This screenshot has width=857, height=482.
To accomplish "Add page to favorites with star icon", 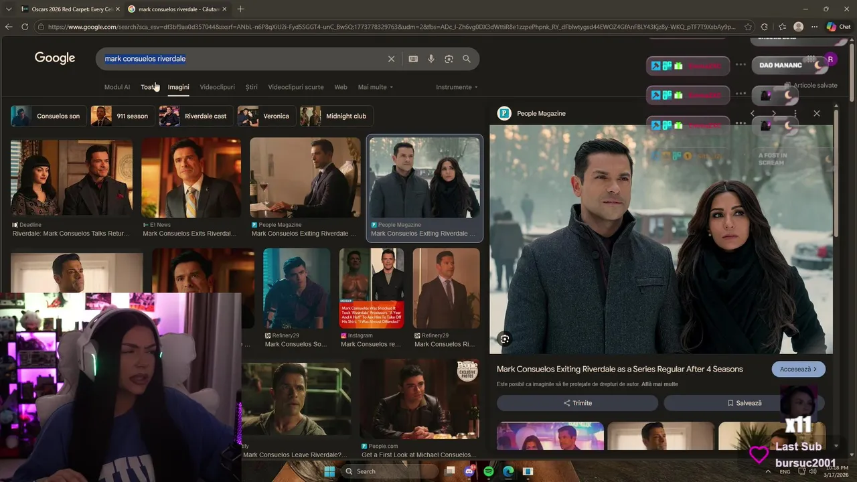I will 748,27.
